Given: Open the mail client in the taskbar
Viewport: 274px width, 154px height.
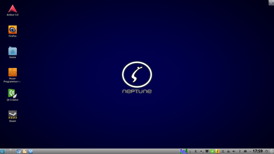Looking at the screenshot, I should 25,151.
